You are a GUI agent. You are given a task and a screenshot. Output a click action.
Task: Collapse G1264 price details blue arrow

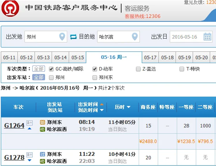(30, 129)
